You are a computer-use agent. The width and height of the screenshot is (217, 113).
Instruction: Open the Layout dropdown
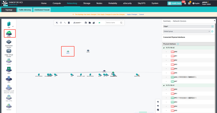[77, 23]
